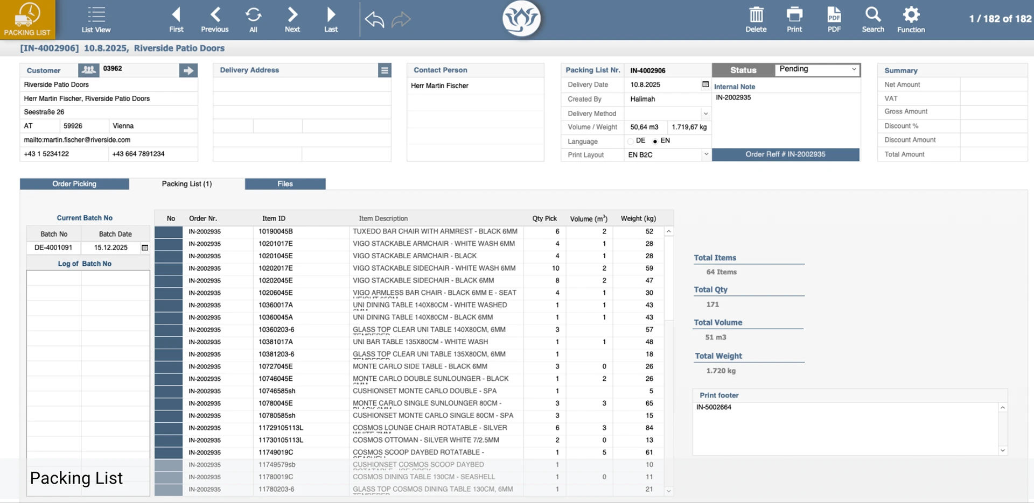Click the Order Reff # IN-2002935 button
This screenshot has width=1034, height=503.
[x=785, y=154]
